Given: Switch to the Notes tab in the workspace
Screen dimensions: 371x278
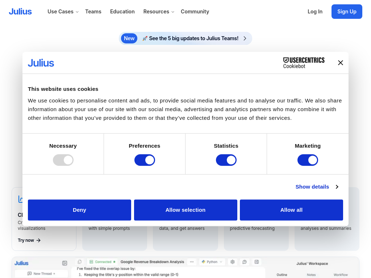Looking at the screenshot, I should [x=311, y=275].
